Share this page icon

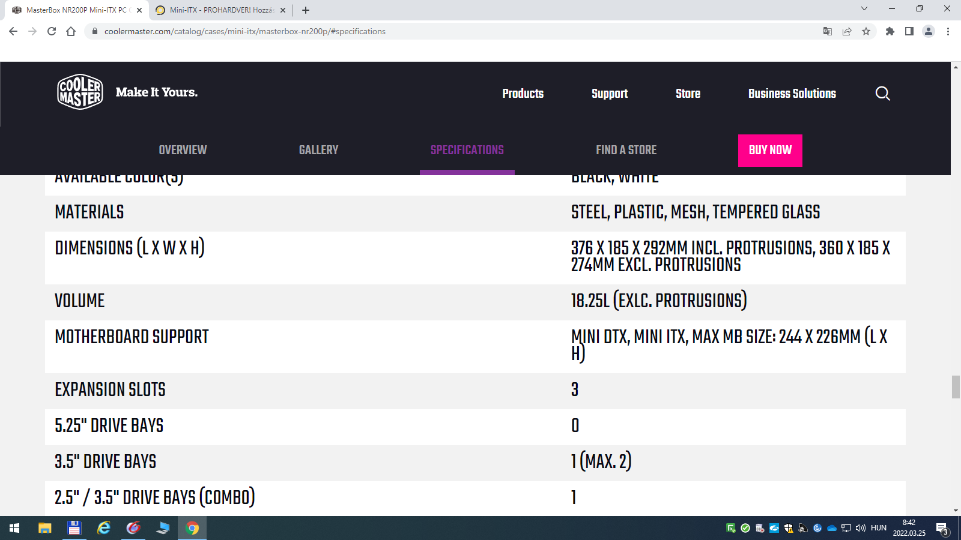coord(847,31)
